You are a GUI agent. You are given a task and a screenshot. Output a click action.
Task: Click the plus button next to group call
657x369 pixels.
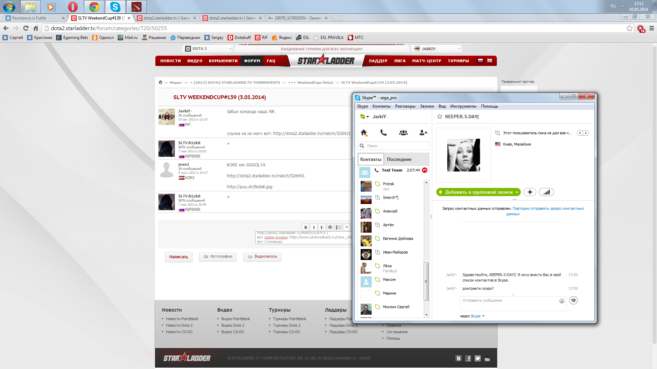coord(530,192)
